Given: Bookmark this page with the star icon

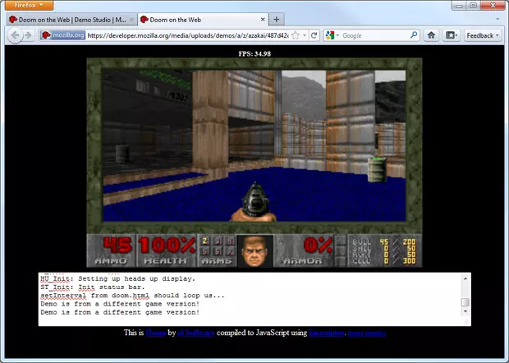Looking at the screenshot, I should coord(296,35).
